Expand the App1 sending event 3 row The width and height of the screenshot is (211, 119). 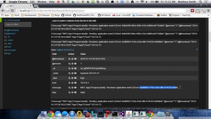pos(125,103)
